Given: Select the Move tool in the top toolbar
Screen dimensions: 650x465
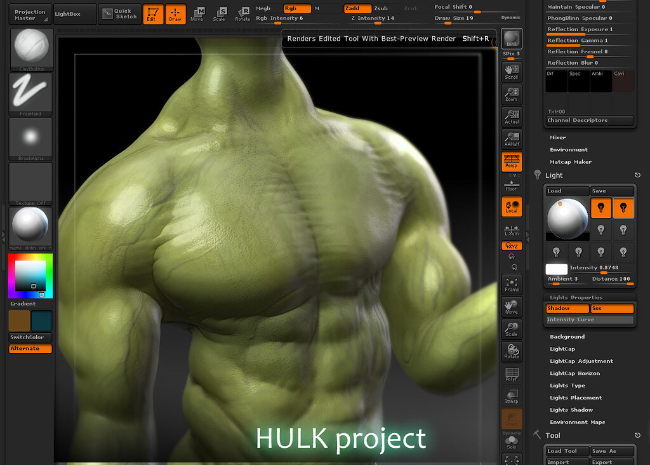Looking at the screenshot, I should [197, 13].
